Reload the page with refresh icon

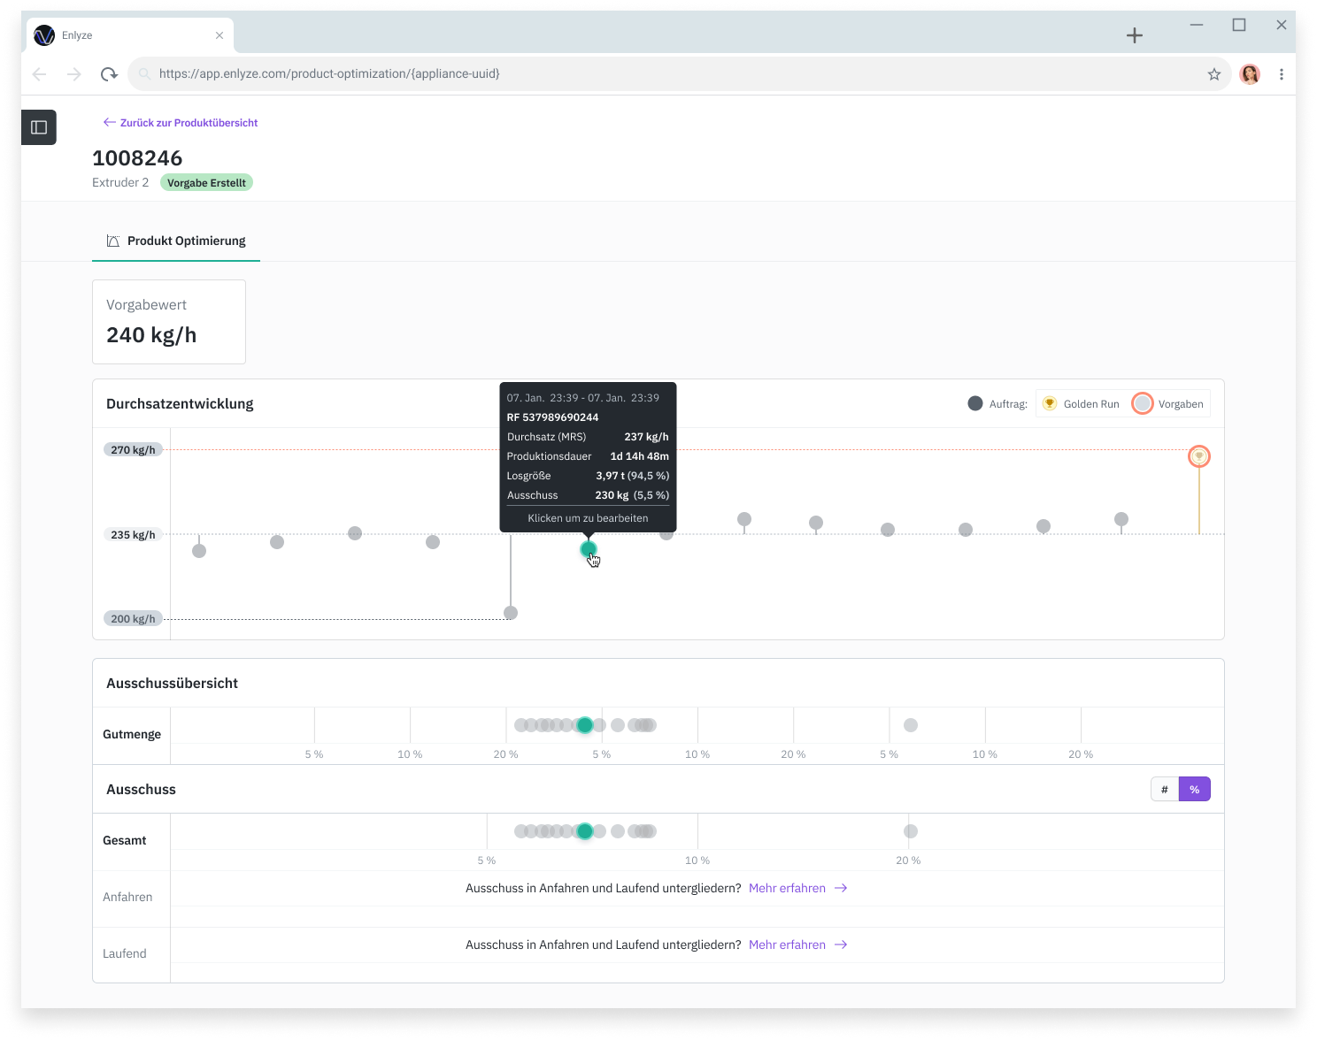point(109,74)
